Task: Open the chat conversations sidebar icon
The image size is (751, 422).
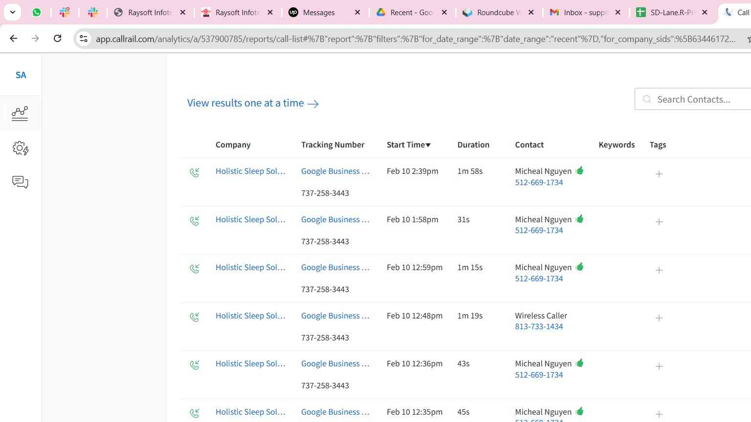Action: 20,182
